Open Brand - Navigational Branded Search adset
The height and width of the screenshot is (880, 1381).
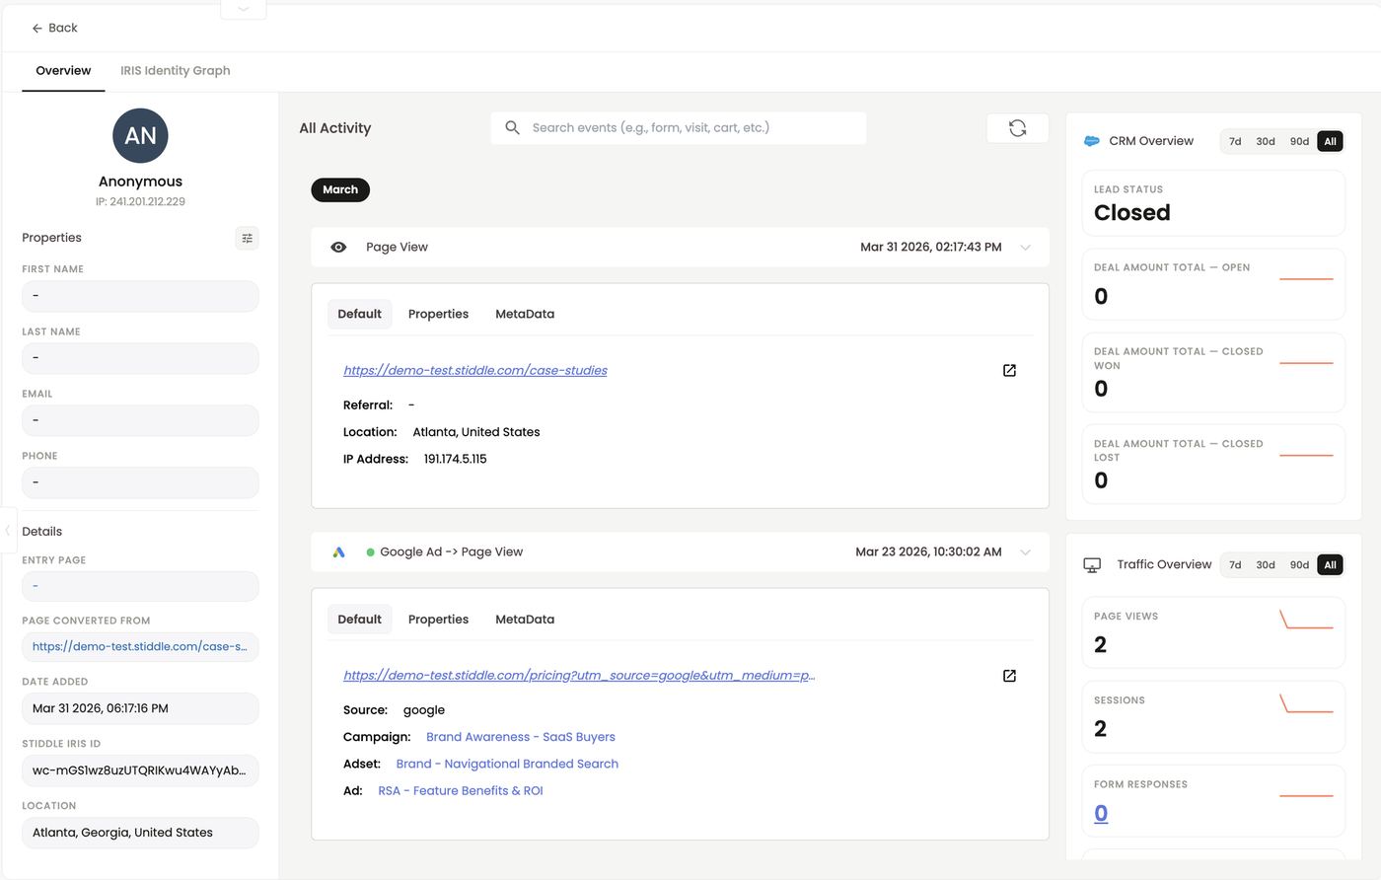click(507, 764)
